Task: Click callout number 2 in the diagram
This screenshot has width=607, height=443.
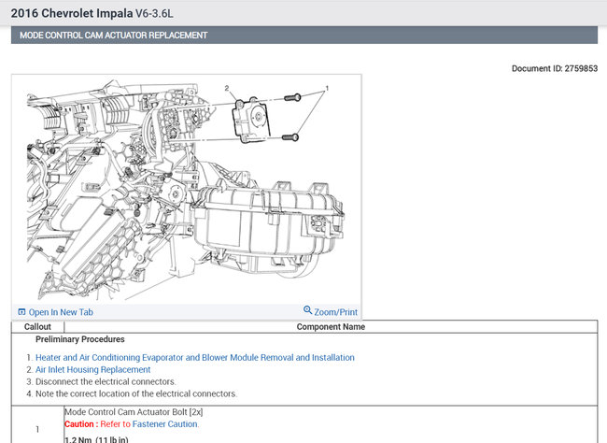Action: pyautogui.click(x=227, y=88)
